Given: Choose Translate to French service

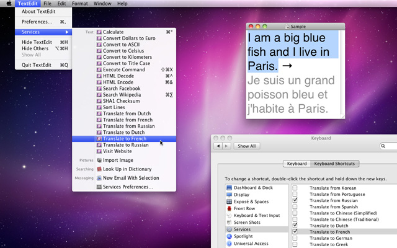Looking at the screenshot, I should [124, 139].
